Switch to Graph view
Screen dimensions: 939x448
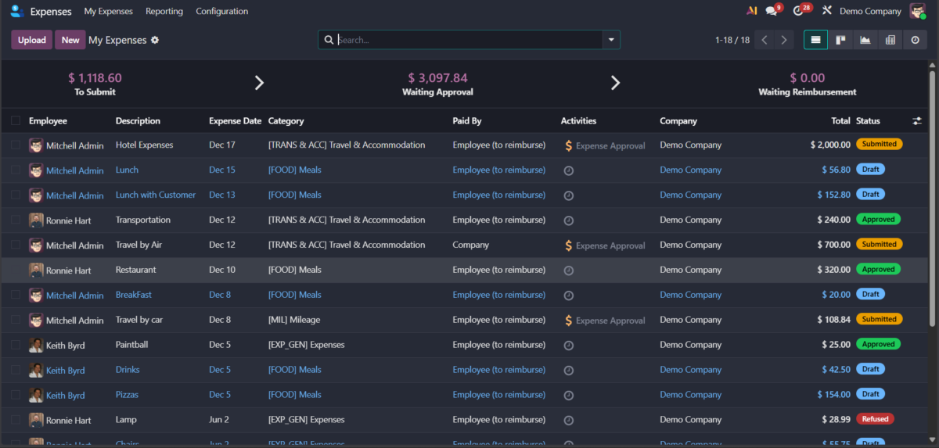[x=865, y=40]
